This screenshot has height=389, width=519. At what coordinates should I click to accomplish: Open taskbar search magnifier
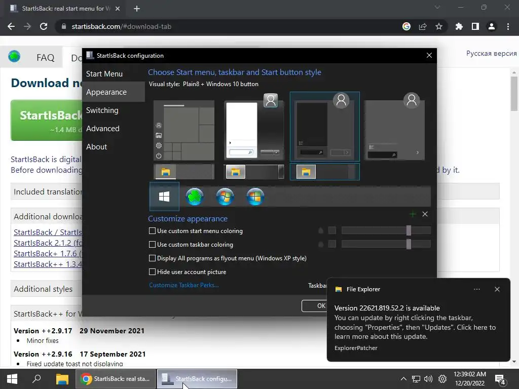36,379
